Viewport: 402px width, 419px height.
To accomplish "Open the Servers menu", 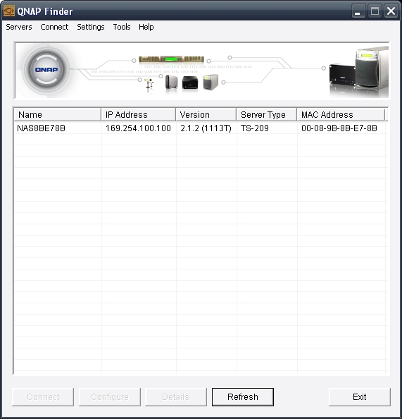I will [19, 27].
